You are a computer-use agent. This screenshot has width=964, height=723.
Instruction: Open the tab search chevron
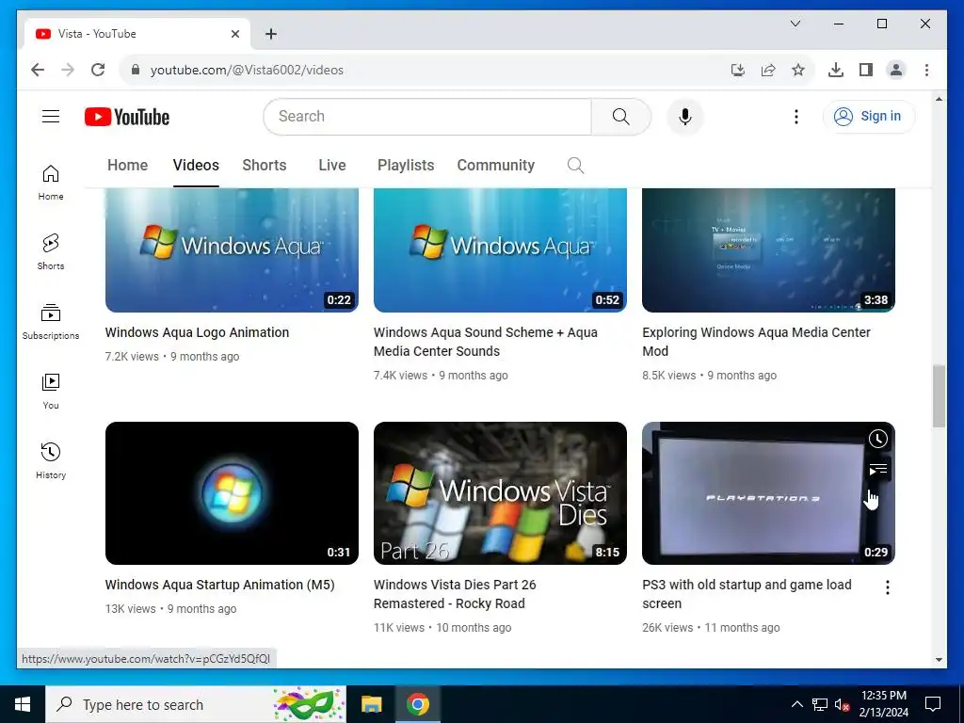click(x=795, y=24)
